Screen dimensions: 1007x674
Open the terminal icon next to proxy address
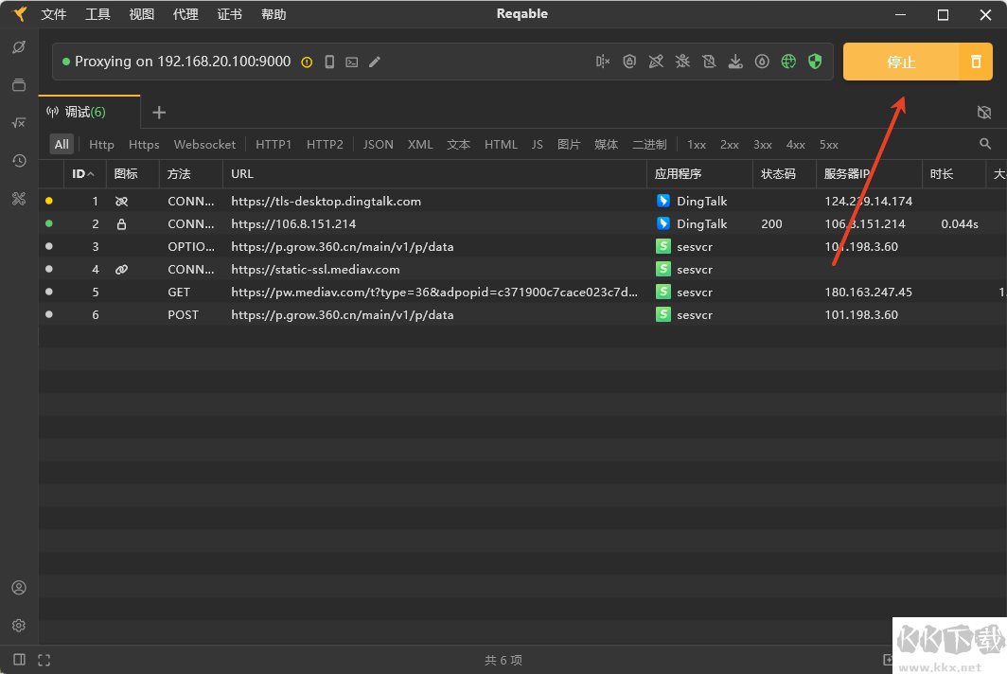point(352,62)
